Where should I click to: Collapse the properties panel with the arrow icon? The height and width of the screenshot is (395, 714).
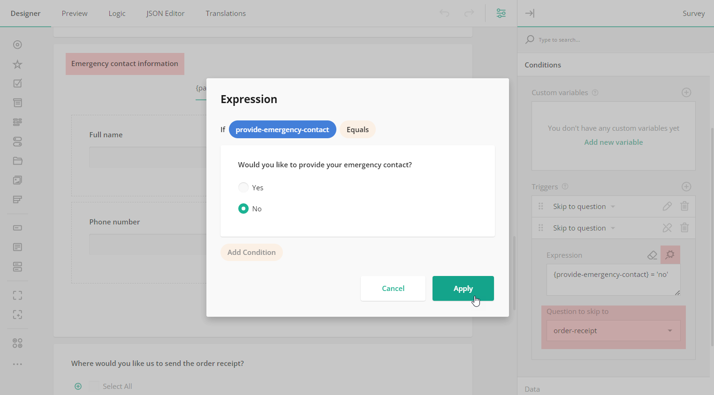(x=530, y=13)
